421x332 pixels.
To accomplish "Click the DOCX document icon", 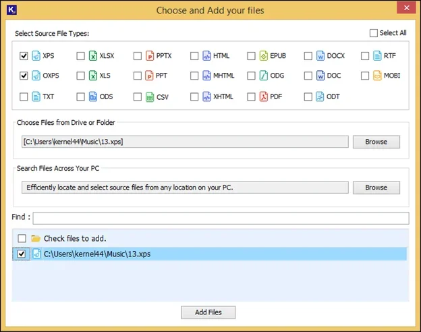I will [320, 56].
